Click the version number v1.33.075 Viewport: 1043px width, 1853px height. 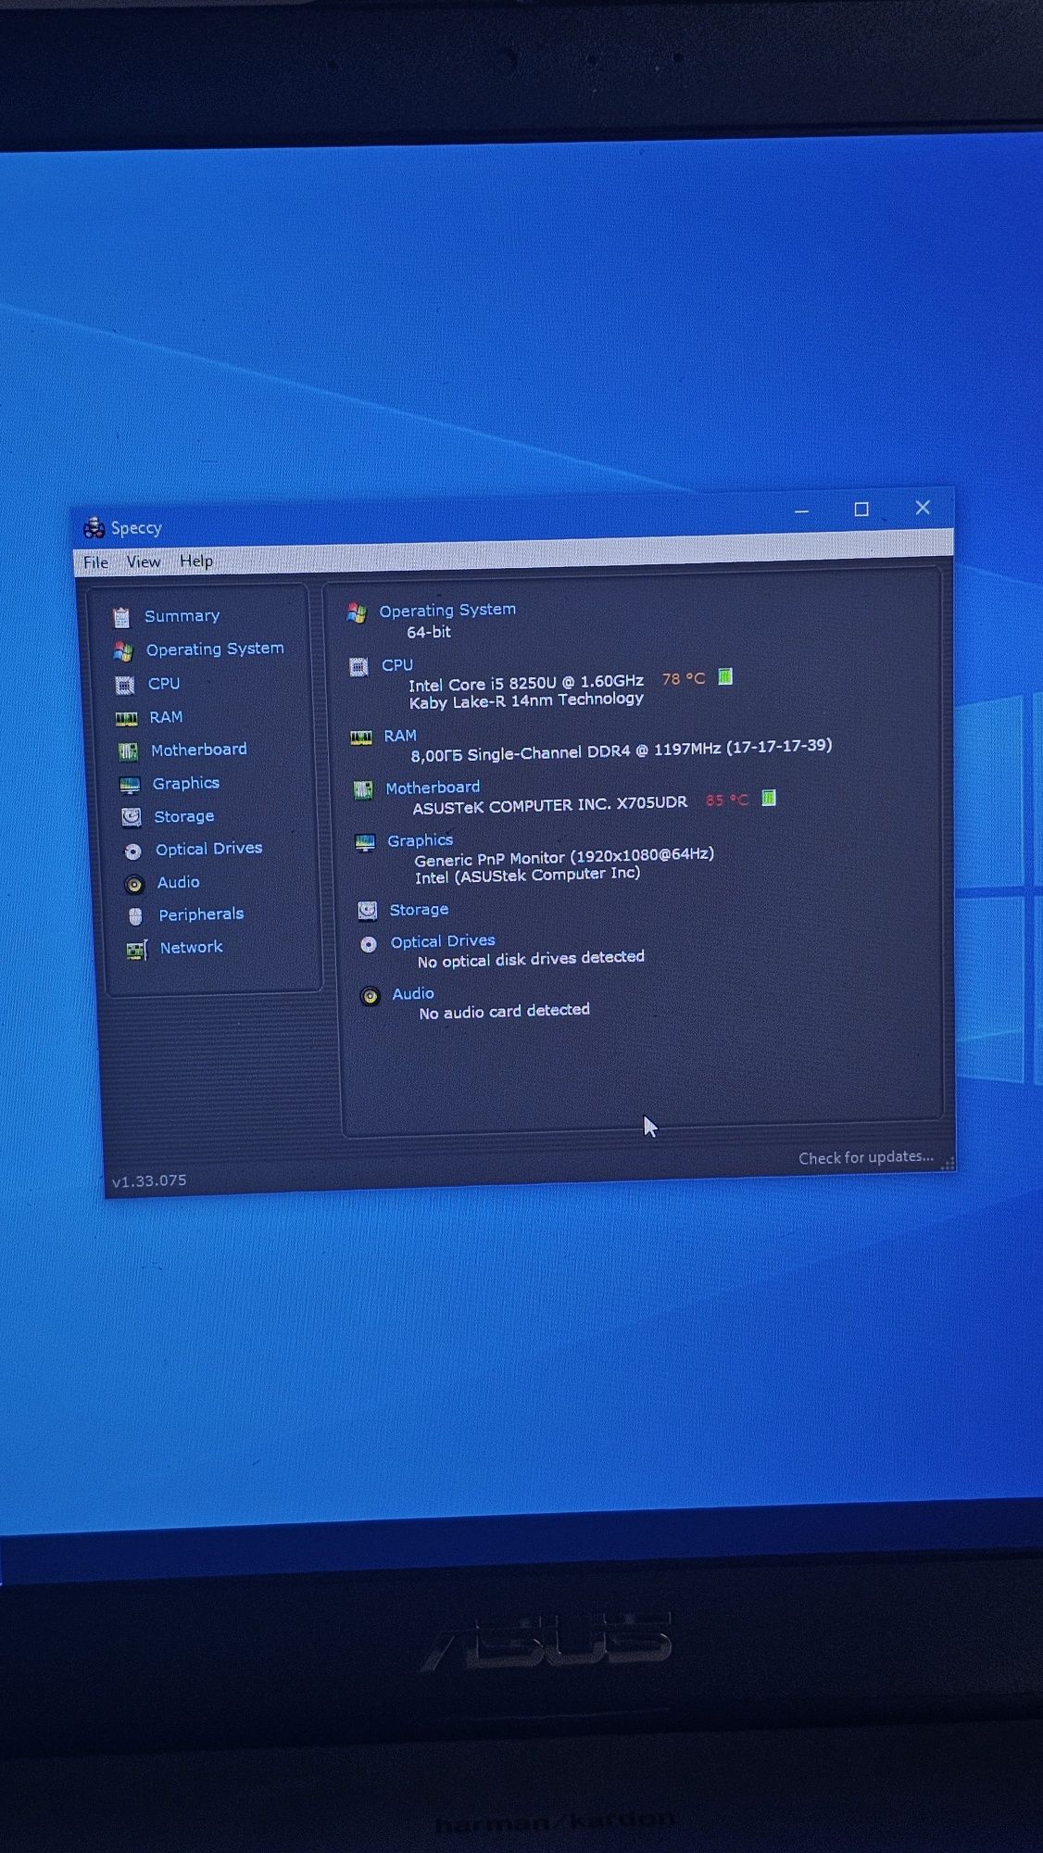(149, 1180)
